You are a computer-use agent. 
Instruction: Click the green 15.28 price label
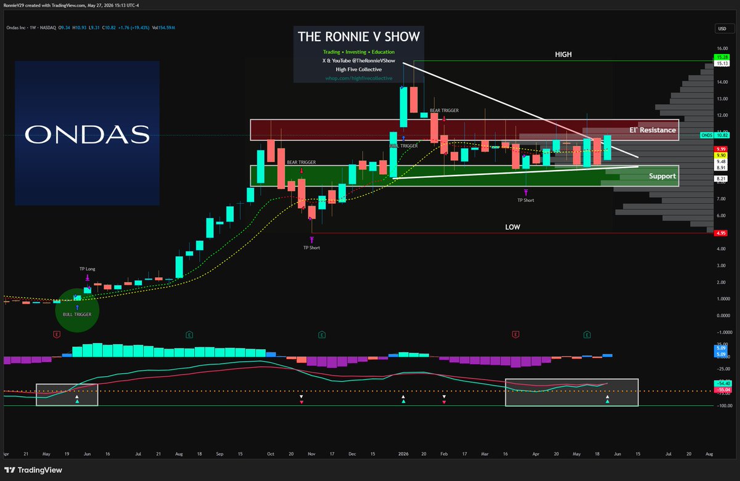coord(721,57)
